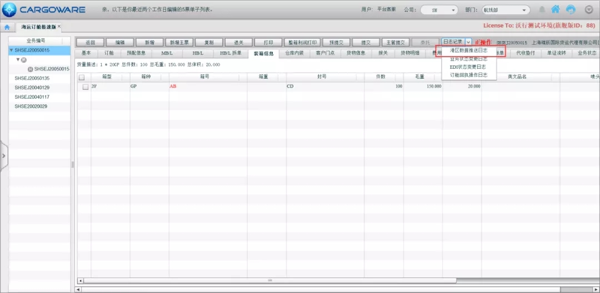Click the 日志记录 button
The height and width of the screenshot is (293, 600).
[453, 42]
